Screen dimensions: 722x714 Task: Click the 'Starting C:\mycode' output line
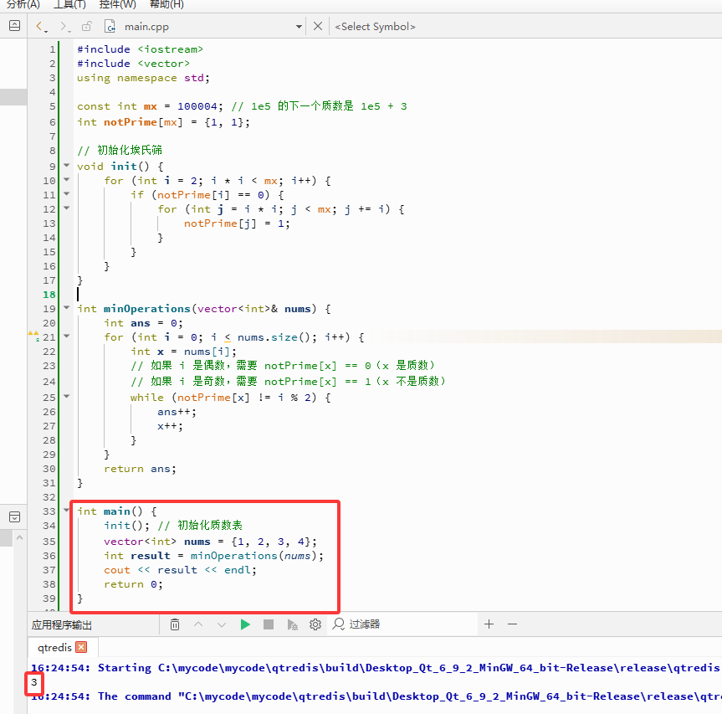374,668
